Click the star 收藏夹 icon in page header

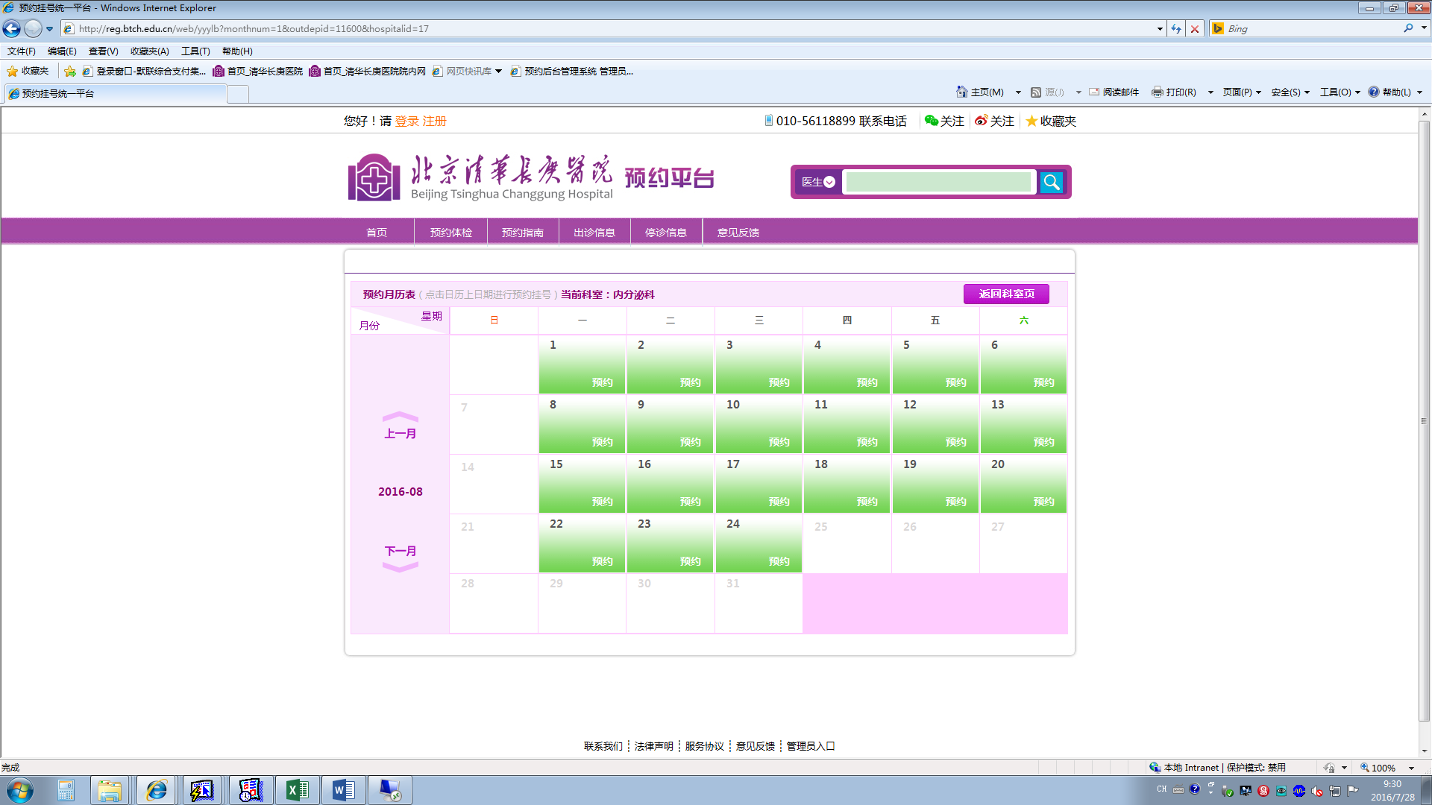(x=1031, y=121)
